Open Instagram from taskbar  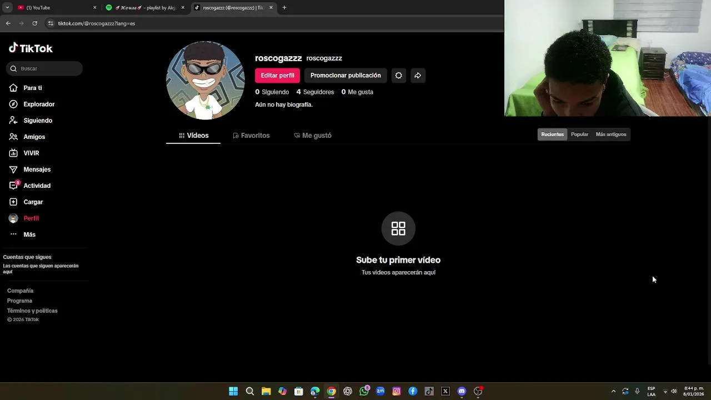pyautogui.click(x=397, y=391)
